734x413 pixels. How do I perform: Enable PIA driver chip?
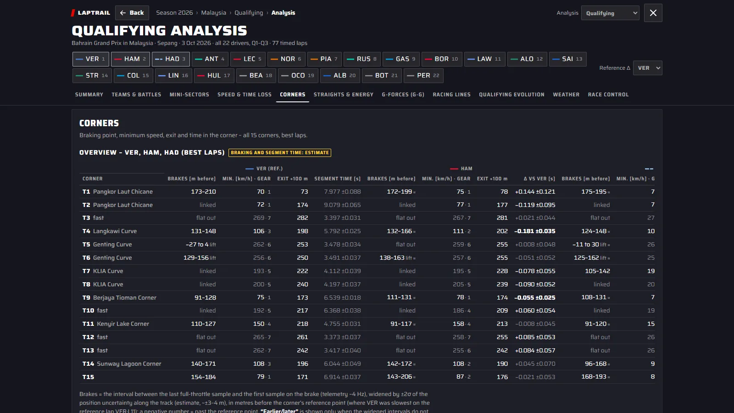pos(324,59)
